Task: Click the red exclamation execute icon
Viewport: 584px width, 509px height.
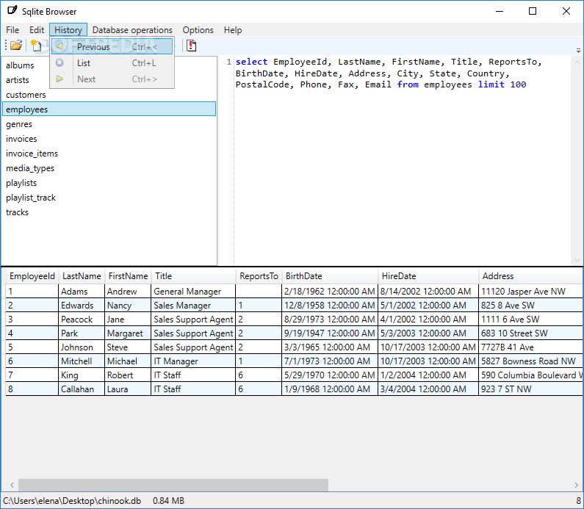Action: pos(192,46)
